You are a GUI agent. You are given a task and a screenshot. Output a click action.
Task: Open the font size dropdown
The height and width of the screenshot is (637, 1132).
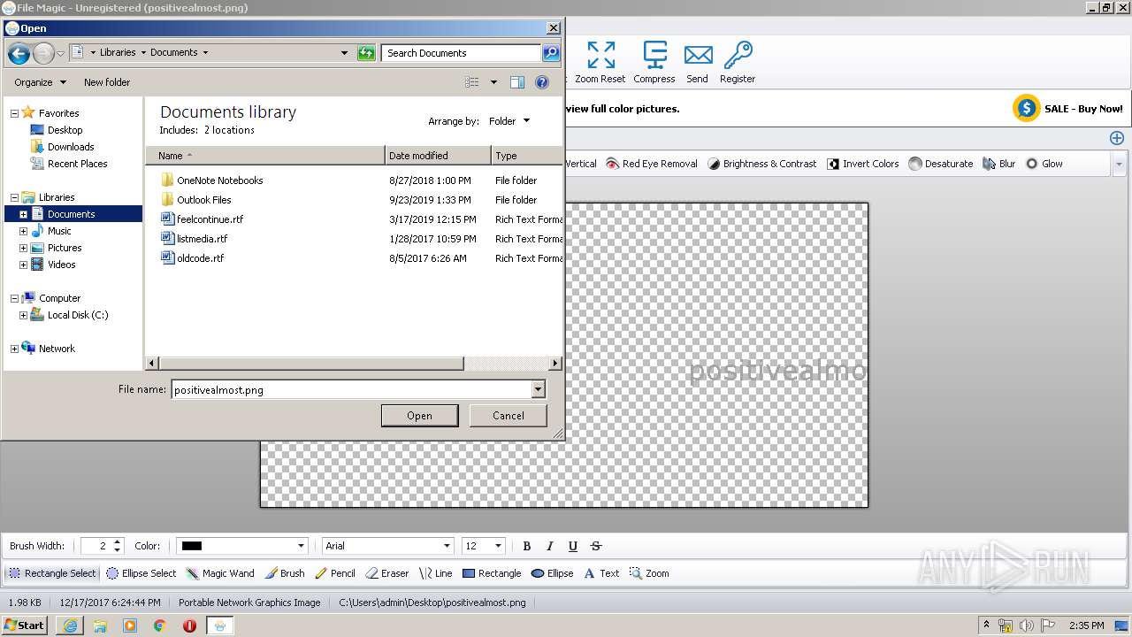[498, 546]
